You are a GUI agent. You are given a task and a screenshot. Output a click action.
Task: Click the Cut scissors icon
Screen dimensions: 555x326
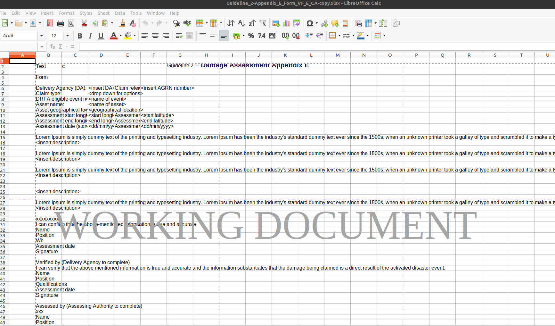click(84, 23)
